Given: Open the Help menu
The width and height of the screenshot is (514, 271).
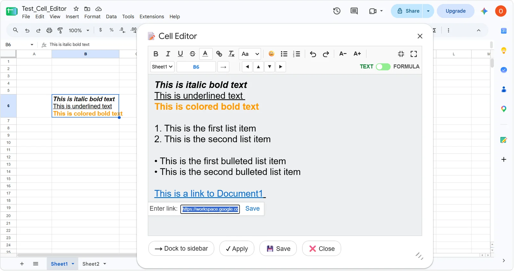Looking at the screenshot, I should point(175,17).
